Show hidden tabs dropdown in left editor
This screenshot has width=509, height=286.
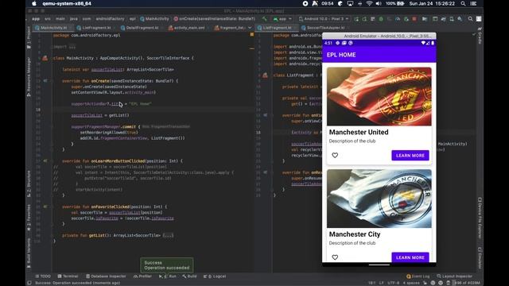(x=250, y=28)
